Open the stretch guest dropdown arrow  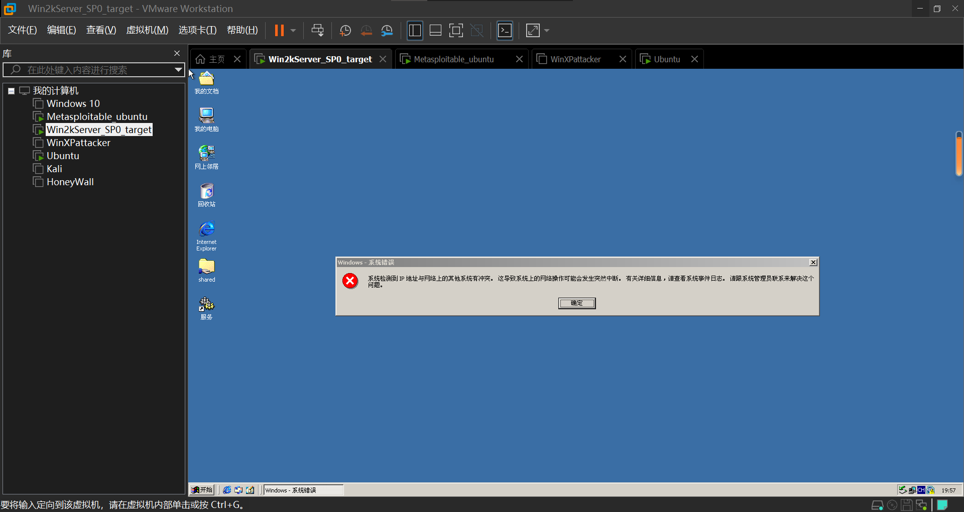coord(547,31)
